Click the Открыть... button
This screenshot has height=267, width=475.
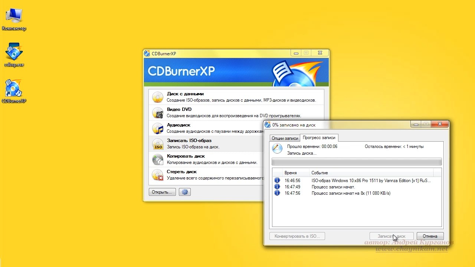pyautogui.click(x=162, y=192)
